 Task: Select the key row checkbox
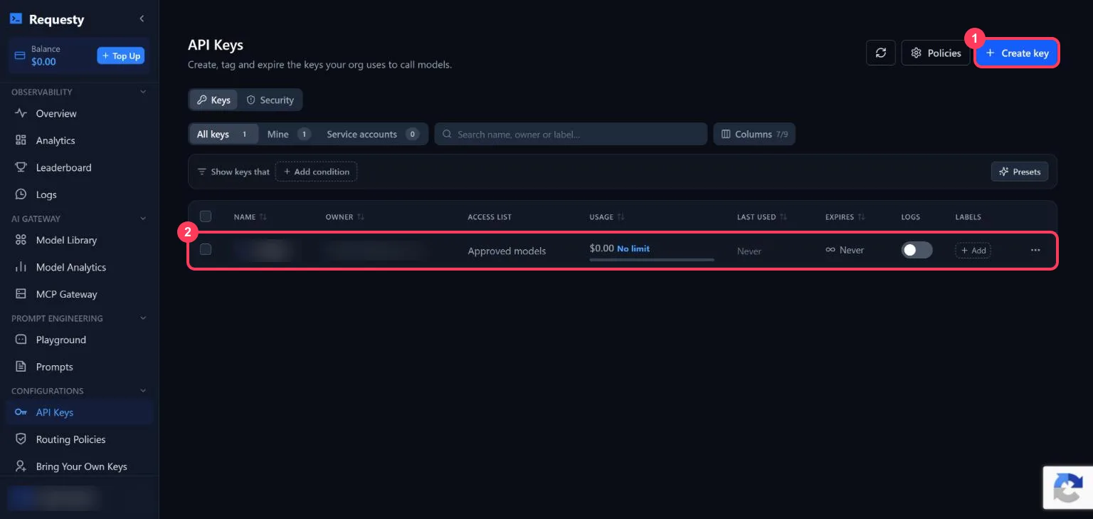point(206,249)
